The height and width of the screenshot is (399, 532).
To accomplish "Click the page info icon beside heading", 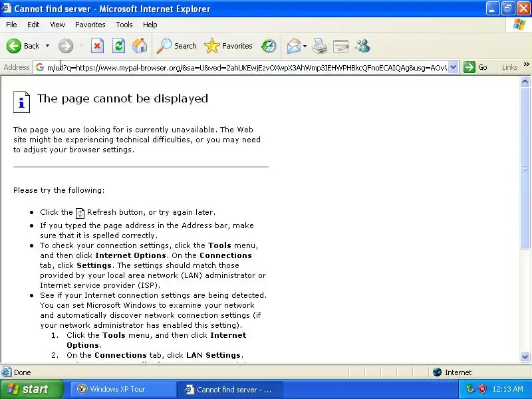I will (x=21, y=102).
